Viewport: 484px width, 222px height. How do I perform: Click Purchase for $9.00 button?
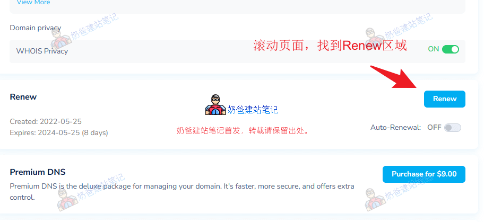424,174
